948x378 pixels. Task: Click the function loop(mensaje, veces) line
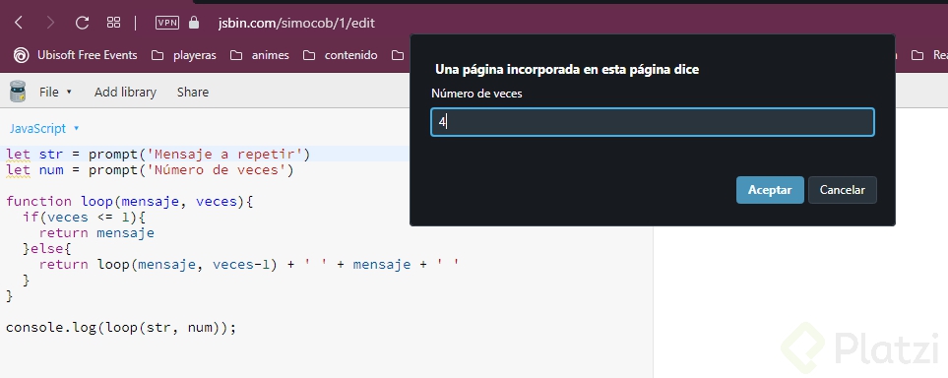(129, 202)
